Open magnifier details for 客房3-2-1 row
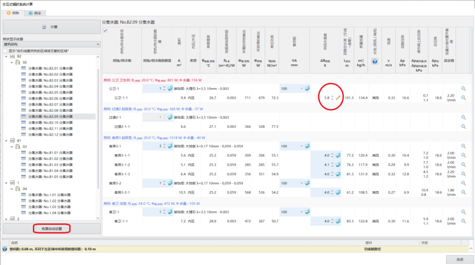This screenshot has width=475, height=265. point(463,192)
